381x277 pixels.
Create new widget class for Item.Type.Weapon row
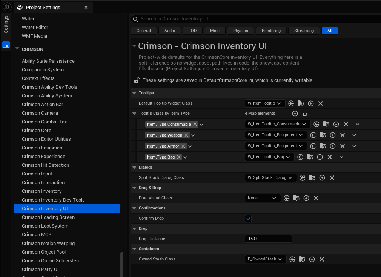point(333,135)
